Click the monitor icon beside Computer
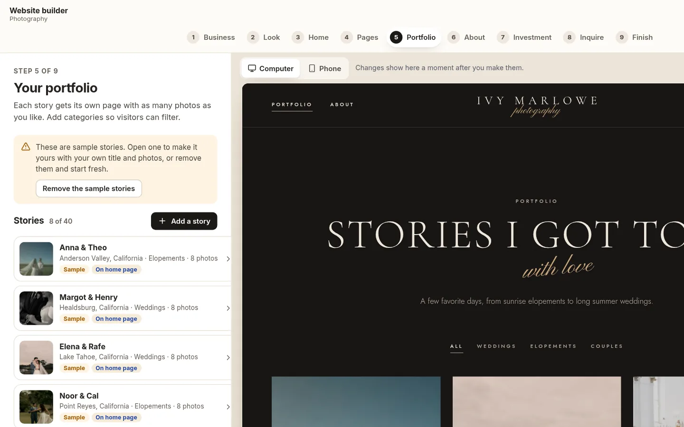Screen dimensions: 684x427 252,68
